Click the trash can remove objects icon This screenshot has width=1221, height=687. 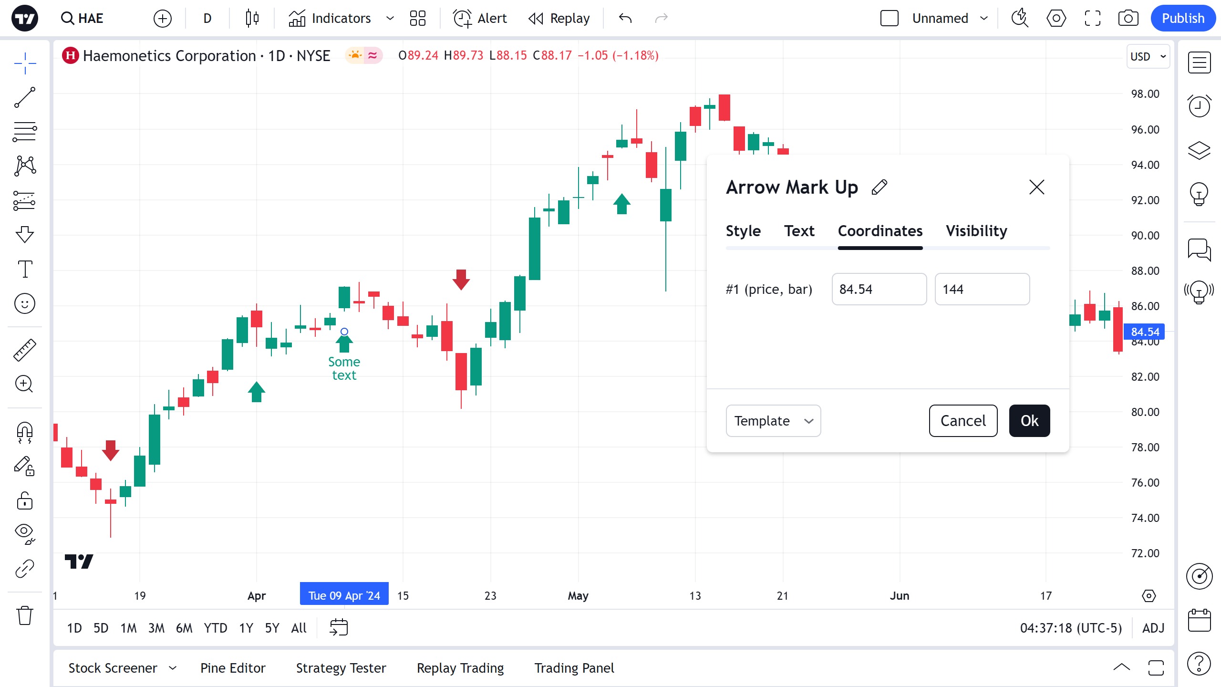click(x=25, y=615)
